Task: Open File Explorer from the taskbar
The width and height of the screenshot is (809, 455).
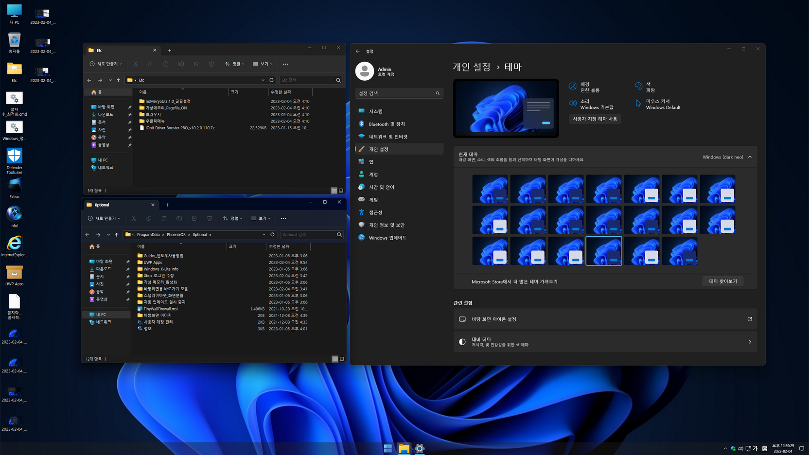Action: coord(404,448)
